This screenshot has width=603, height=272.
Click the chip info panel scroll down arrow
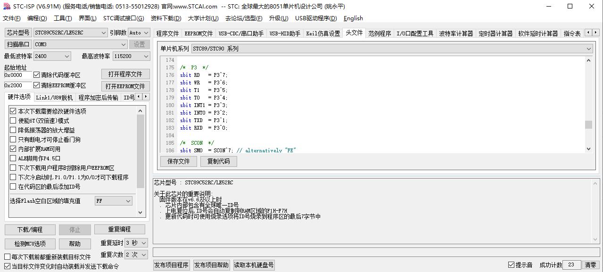(x=596, y=240)
